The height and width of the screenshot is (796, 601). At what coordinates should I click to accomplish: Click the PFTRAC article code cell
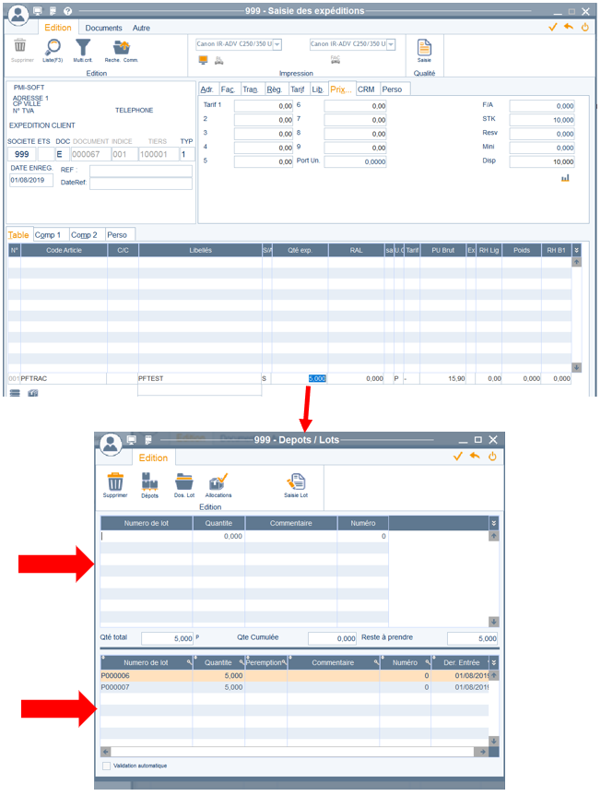(64, 379)
